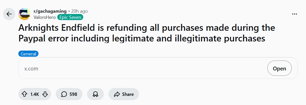Downvote the Arknights Endfield post
This screenshot has height=105, width=306.
(45, 94)
